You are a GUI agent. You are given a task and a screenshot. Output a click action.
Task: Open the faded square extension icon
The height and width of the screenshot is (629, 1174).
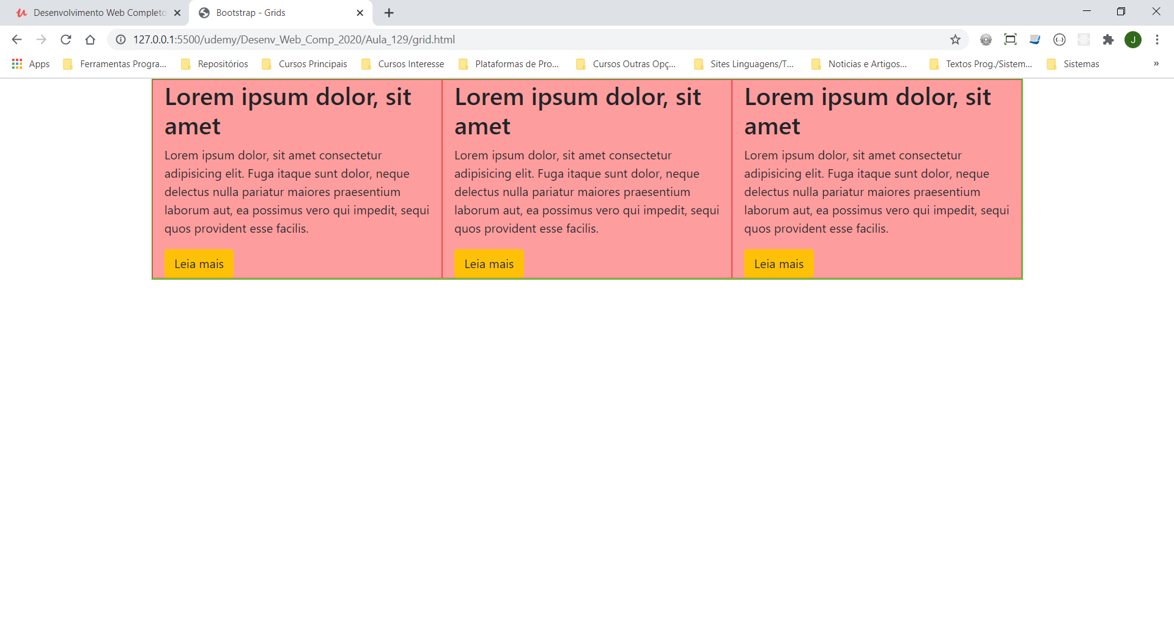[1084, 40]
